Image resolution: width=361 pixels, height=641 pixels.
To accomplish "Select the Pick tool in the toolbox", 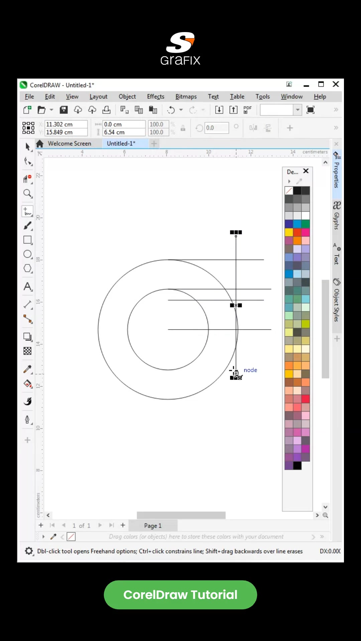I will (x=28, y=147).
